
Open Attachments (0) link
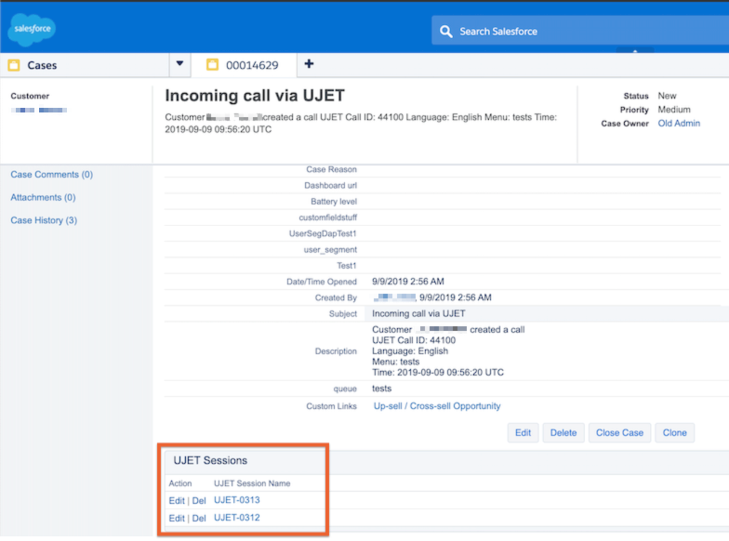43,197
